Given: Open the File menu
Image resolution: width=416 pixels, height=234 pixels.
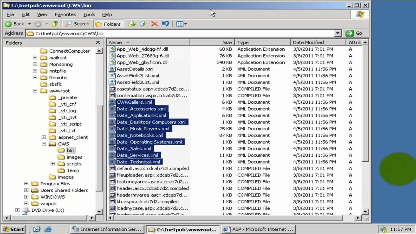Looking at the screenshot, I should tap(10, 14).
